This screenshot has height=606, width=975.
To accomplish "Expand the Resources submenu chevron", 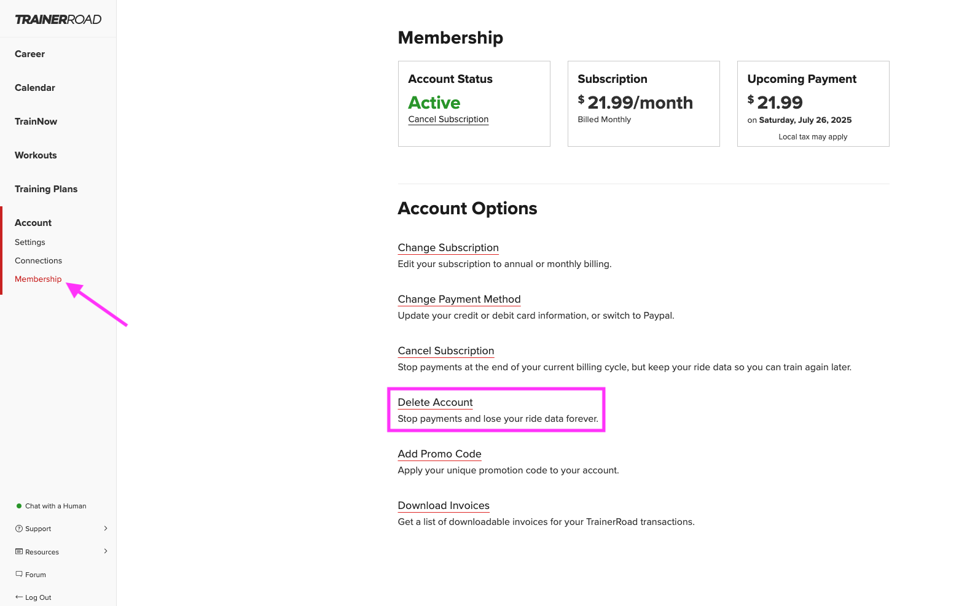I will coord(106,551).
